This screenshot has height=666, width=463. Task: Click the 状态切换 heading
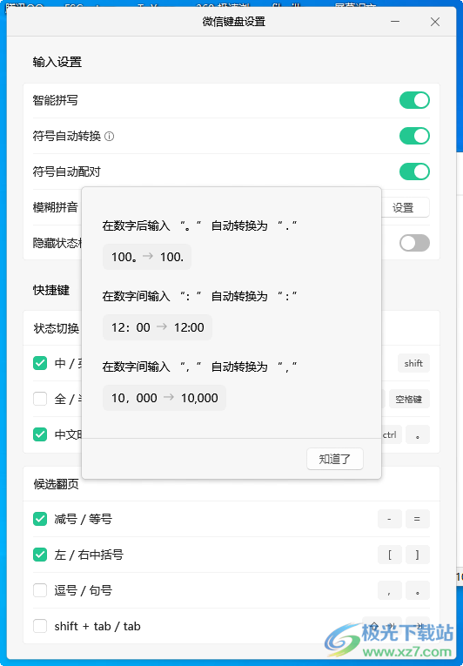click(56, 328)
